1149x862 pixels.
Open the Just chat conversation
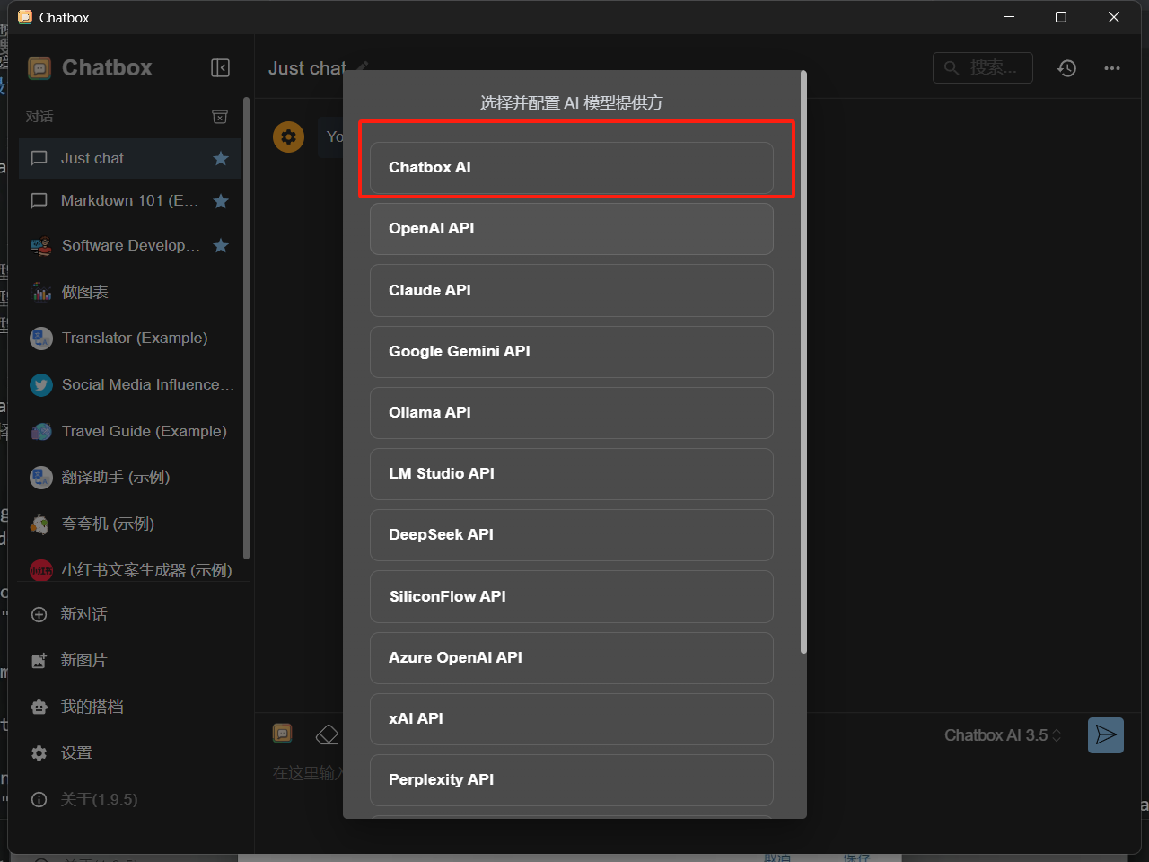click(x=130, y=158)
